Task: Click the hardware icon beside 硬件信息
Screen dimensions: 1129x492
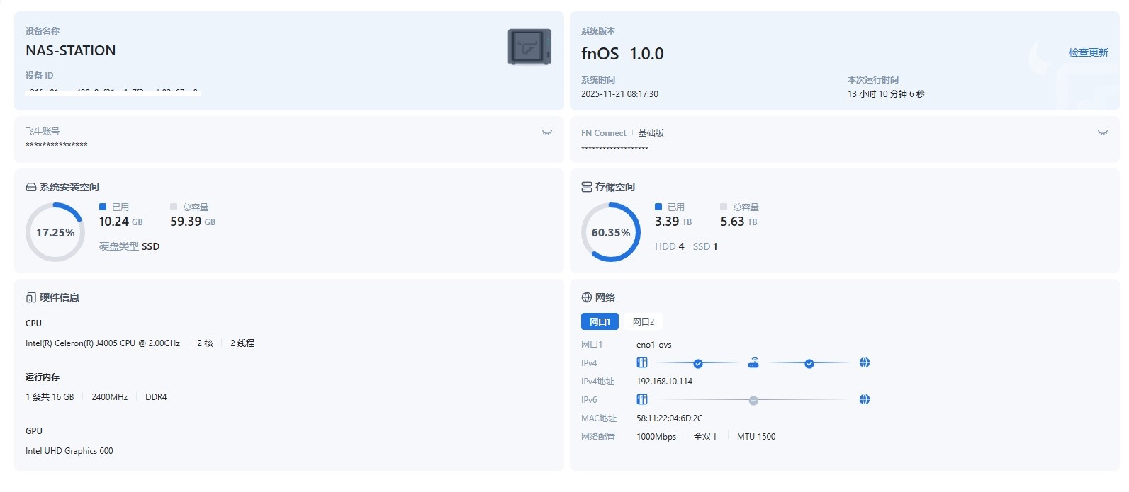Action: coord(31,297)
